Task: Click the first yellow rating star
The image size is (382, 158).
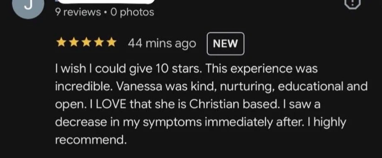Action: (x=61, y=43)
